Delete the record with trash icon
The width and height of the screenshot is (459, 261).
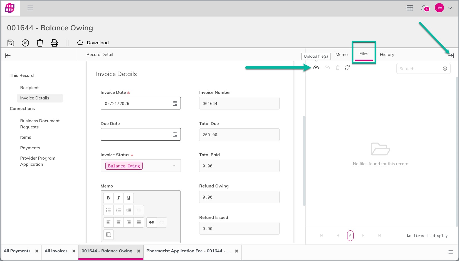[40, 43]
